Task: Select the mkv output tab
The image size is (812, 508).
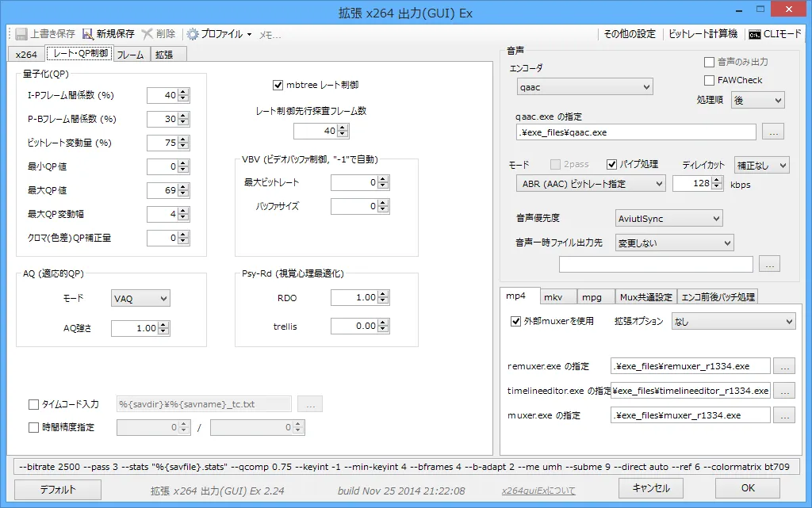Action: [557, 295]
